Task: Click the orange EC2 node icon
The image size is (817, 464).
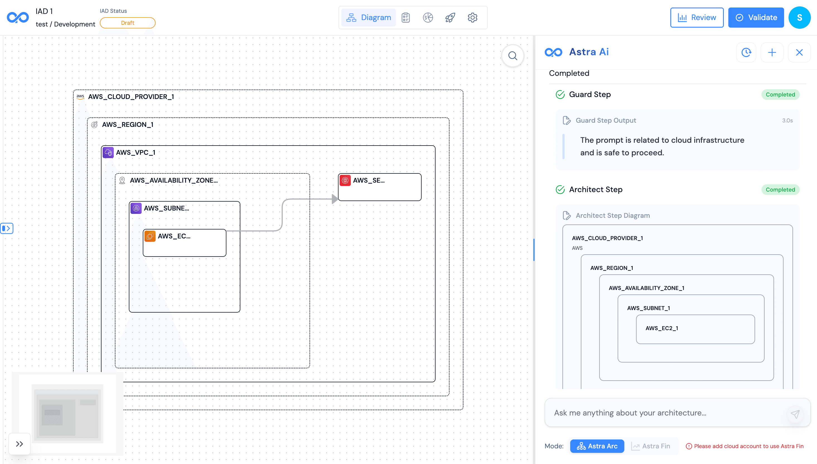Action: coord(150,236)
